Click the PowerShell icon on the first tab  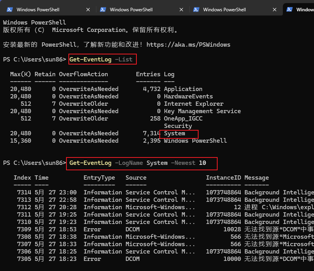[x=10, y=9]
